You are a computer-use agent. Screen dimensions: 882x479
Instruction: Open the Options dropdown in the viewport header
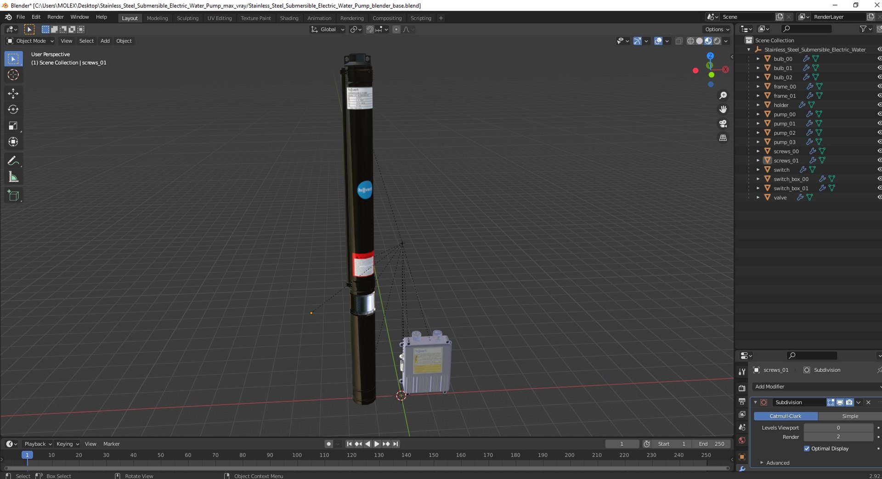(x=717, y=29)
